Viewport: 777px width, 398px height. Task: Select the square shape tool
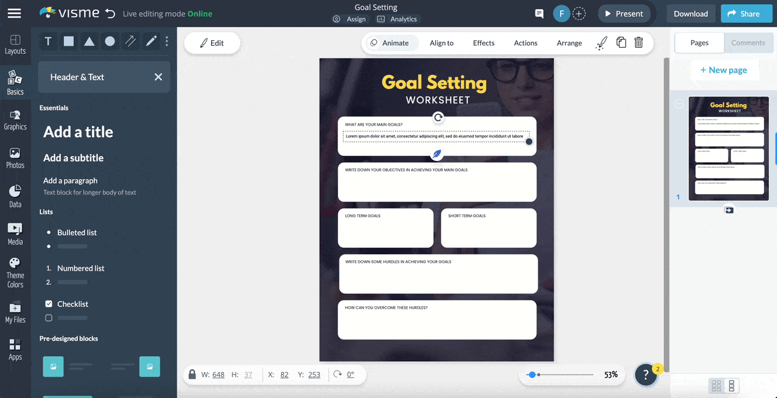point(69,41)
